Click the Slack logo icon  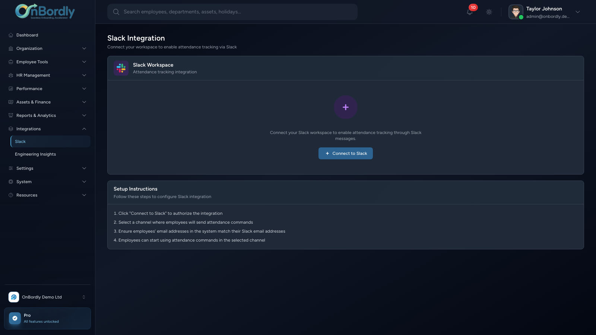point(121,68)
